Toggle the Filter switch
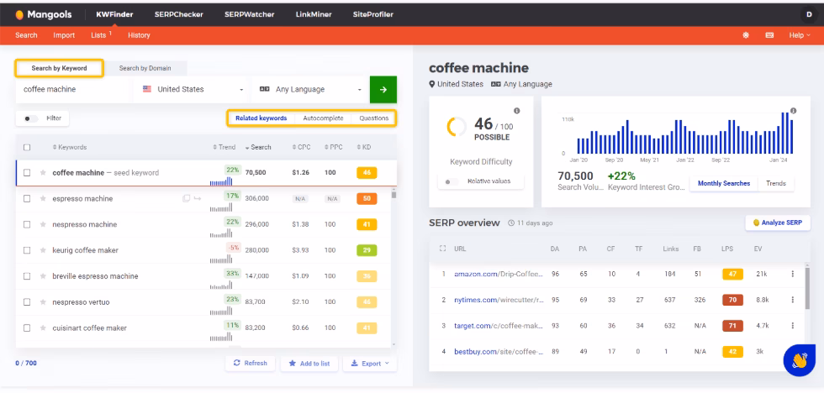Screen dimensions: 824x393 click(x=32, y=118)
